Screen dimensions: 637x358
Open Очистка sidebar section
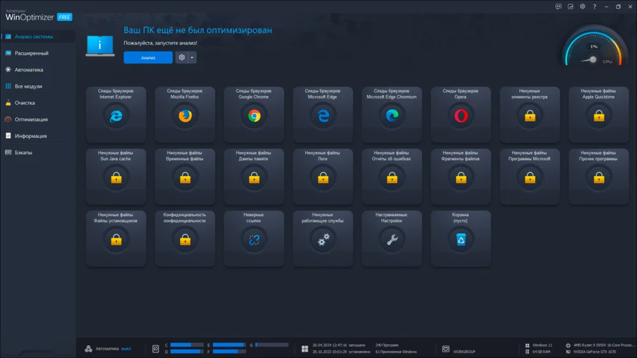(38, 103)
